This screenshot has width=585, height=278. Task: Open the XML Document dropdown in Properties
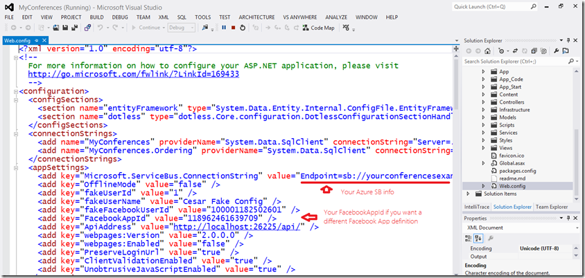tap(578, 227)
